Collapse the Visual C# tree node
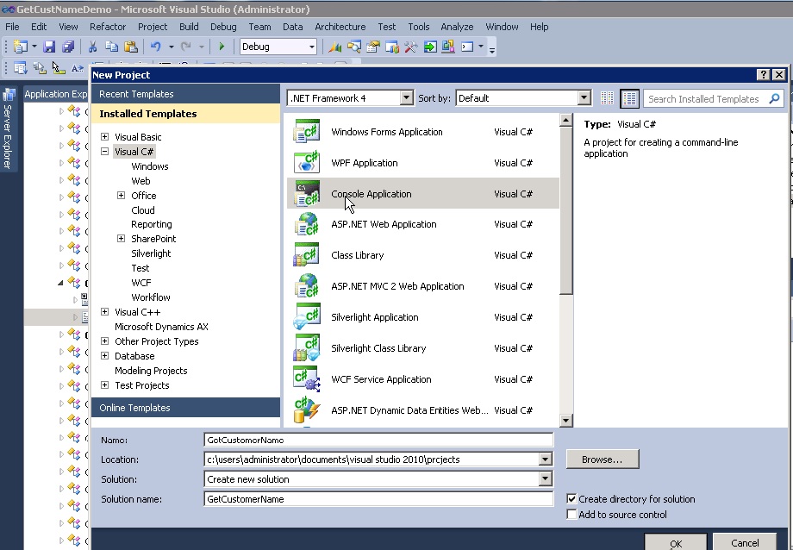The width and height of the screenshot is (793, 550). (105, 151)
